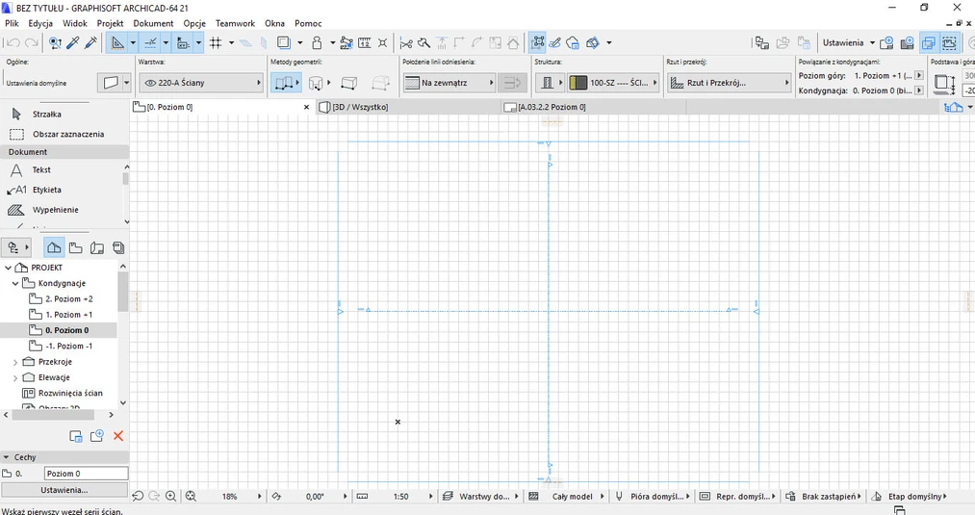Click the measure tool ruler icon
This screenshot has width=975, height=515.
point(365,42)
